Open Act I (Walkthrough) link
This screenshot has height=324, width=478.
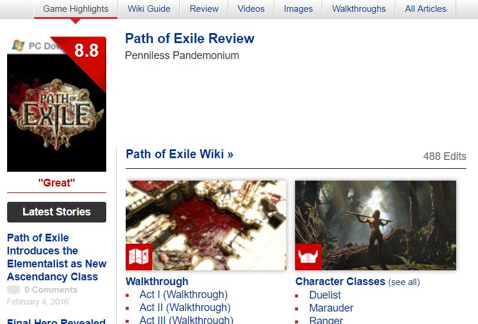click(x=184, y=294)
